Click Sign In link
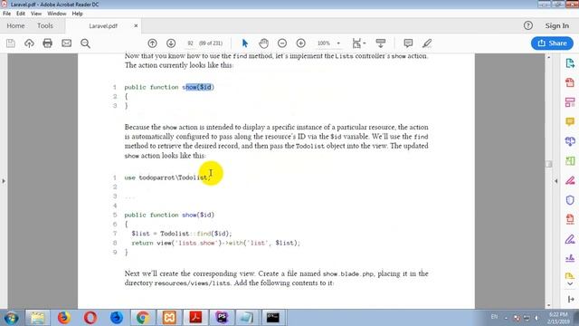The width and height of the screenshot is (579, 326). [x=557, y=25]
